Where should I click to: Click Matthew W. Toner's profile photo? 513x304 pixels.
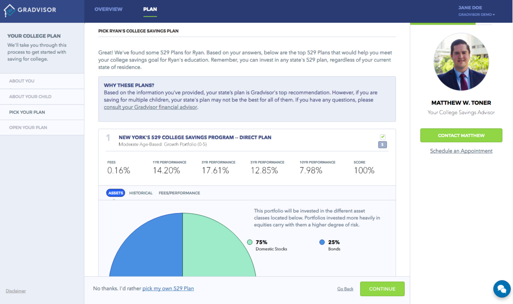(461, 62)
